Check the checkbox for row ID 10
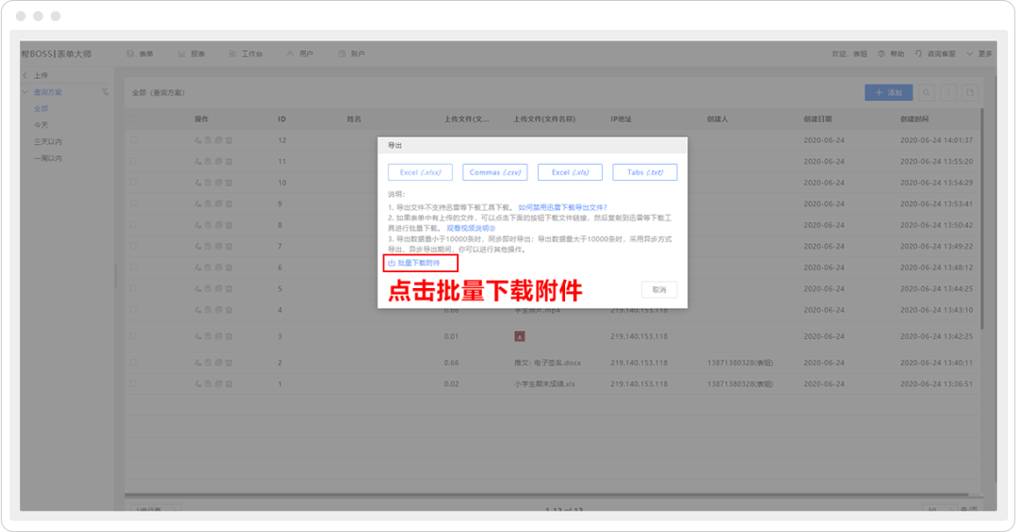This screenshot has height=532, width=1017. coord(134,183)
